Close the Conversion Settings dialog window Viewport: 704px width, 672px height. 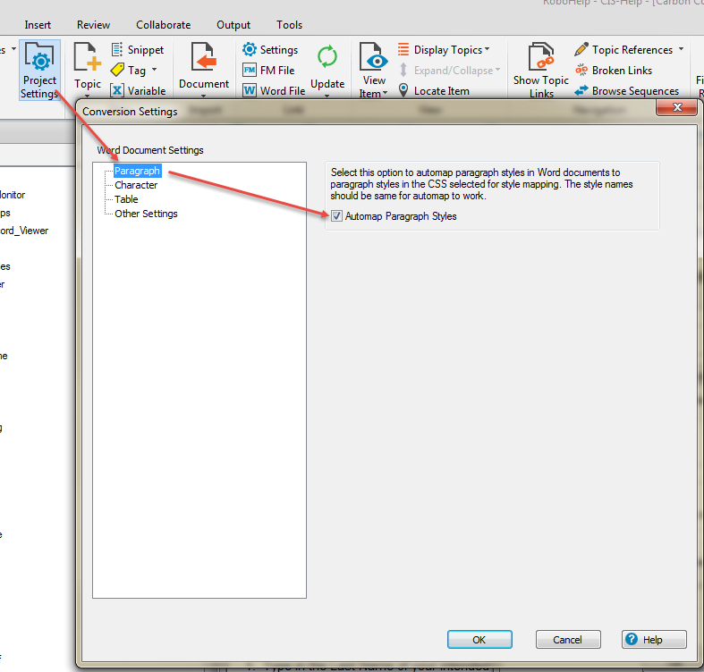coord(677,107)
